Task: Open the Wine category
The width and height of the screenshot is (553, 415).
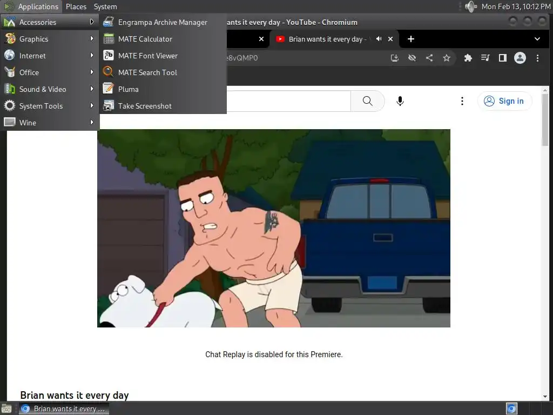Action: tap(50, 123)
